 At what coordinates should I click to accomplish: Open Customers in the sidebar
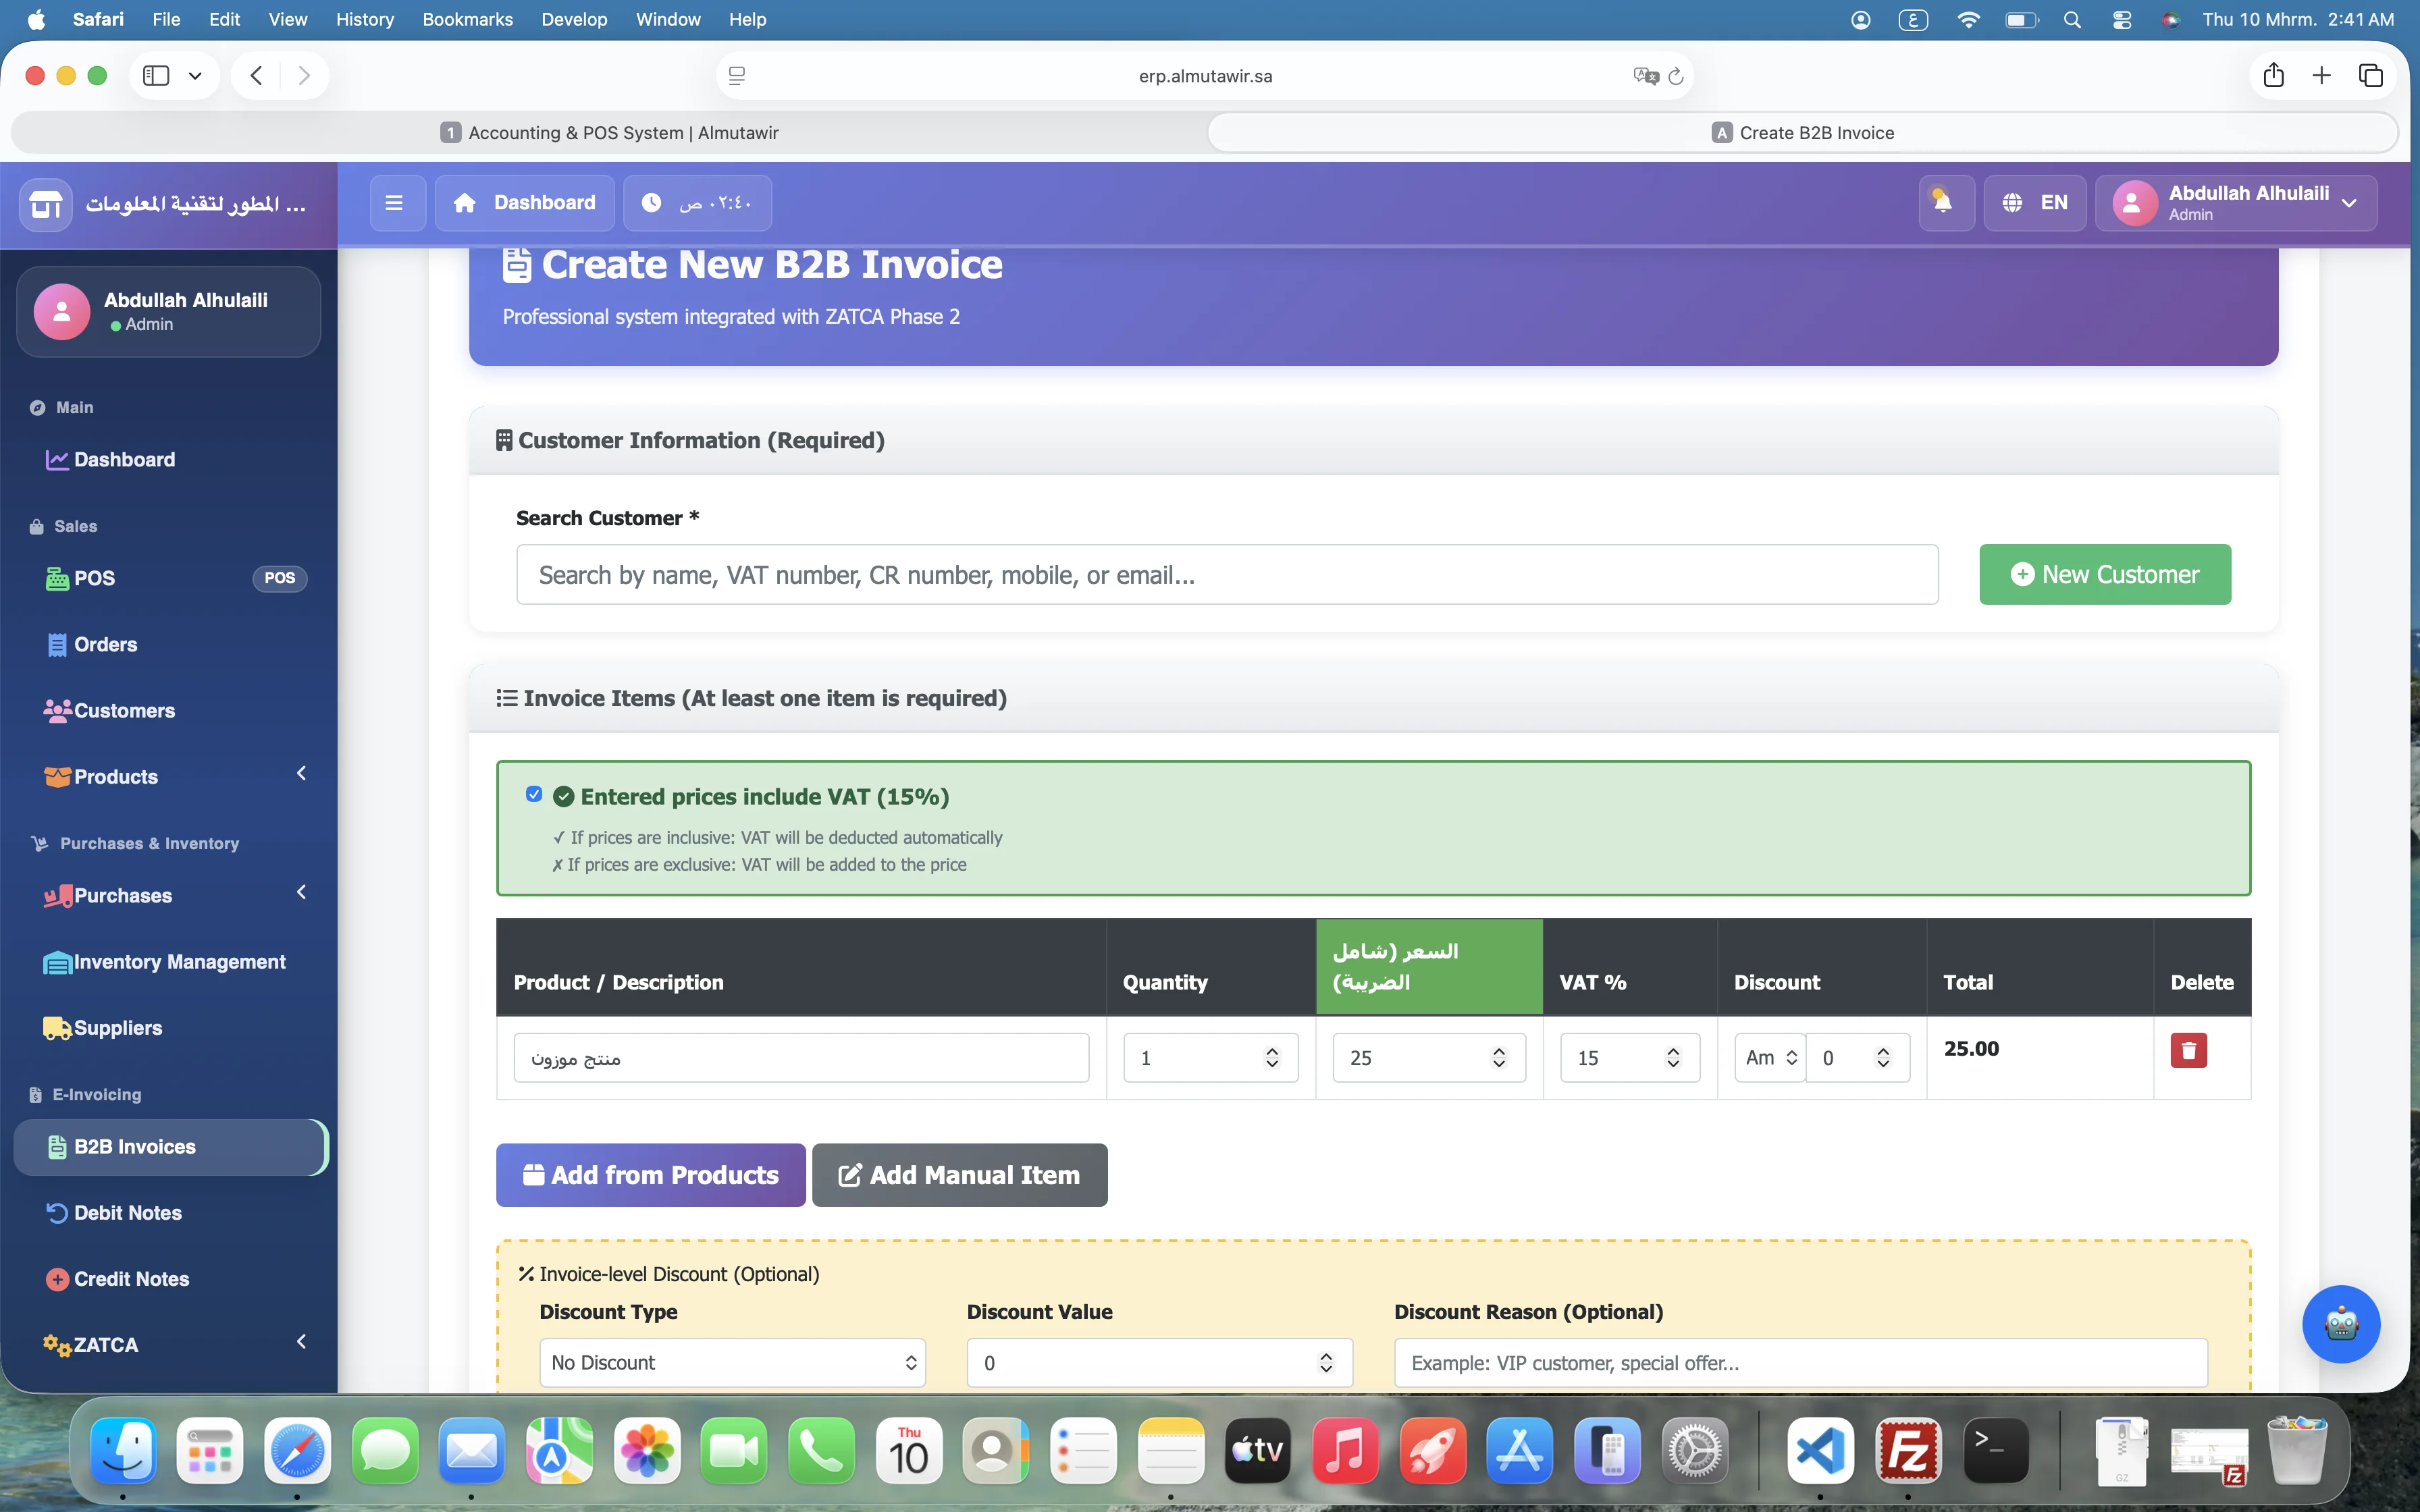[x=170, y=711]
